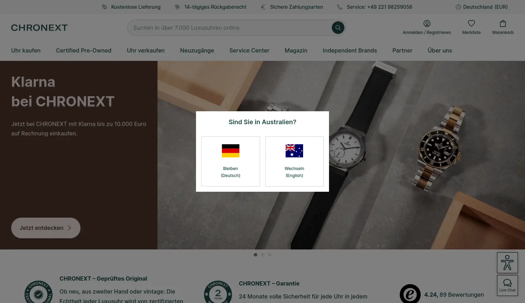Click the Trusted Shops rating badge
The height and width of the screenshot is (303, 525).
(x=410, y=294)
